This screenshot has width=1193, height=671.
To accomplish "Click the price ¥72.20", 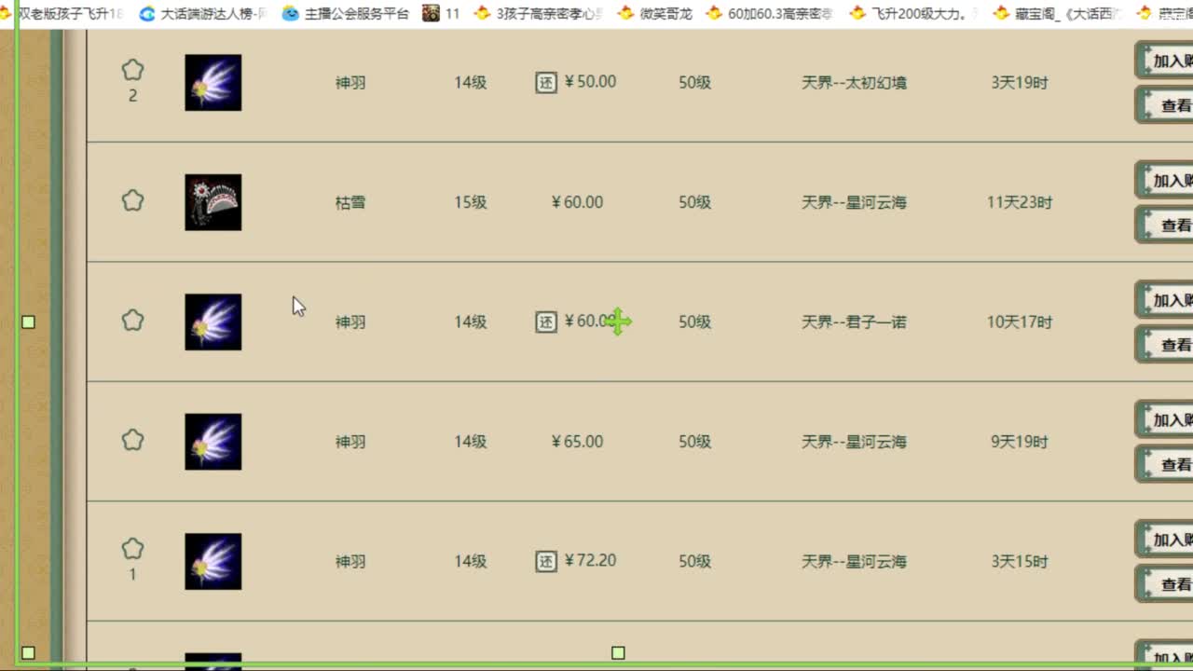I will (x=590, y=561).
